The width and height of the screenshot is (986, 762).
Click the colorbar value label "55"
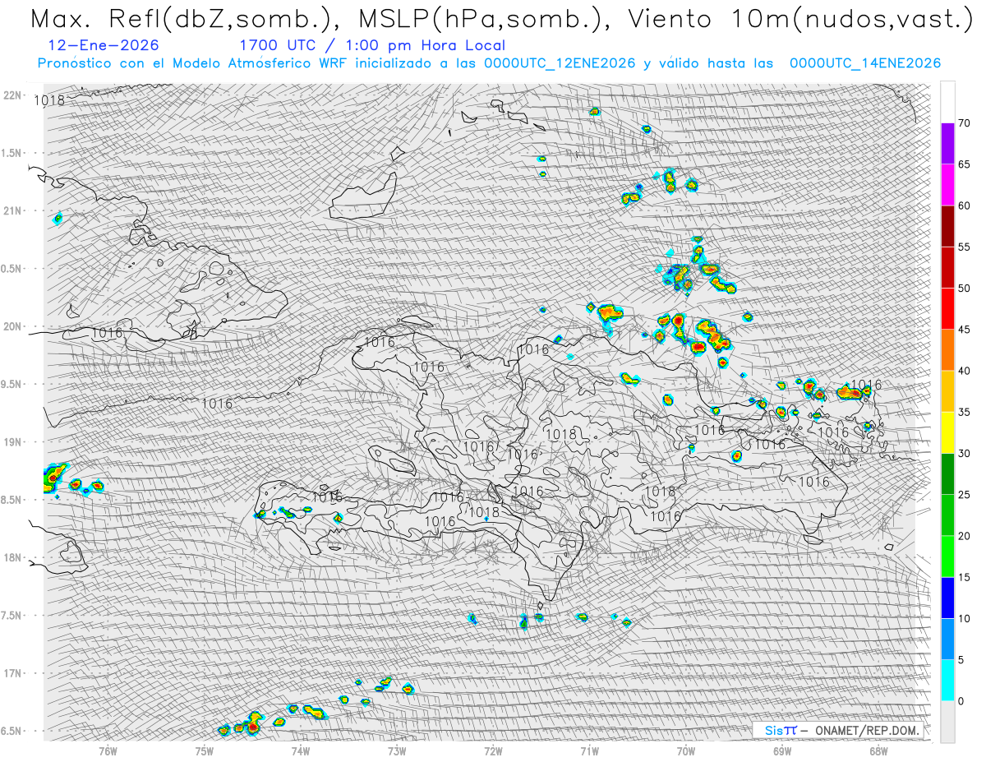point(964,247)
